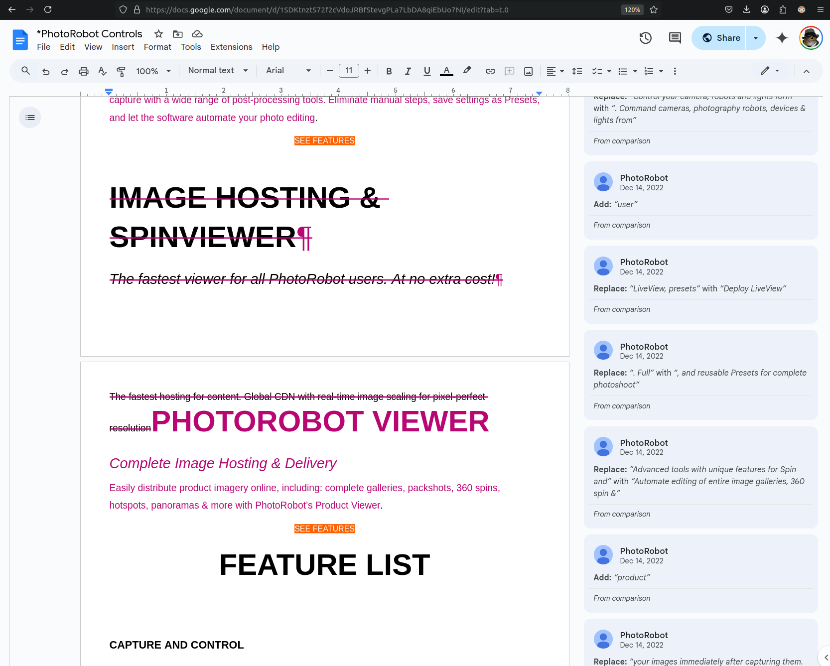Open the Format menu
Viewport: 830px width, 666px height.
[157, 47]
